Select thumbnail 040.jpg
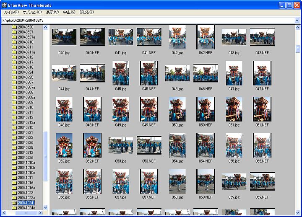The width and height of the screenshot is (302, 217). tap(64, 37)
